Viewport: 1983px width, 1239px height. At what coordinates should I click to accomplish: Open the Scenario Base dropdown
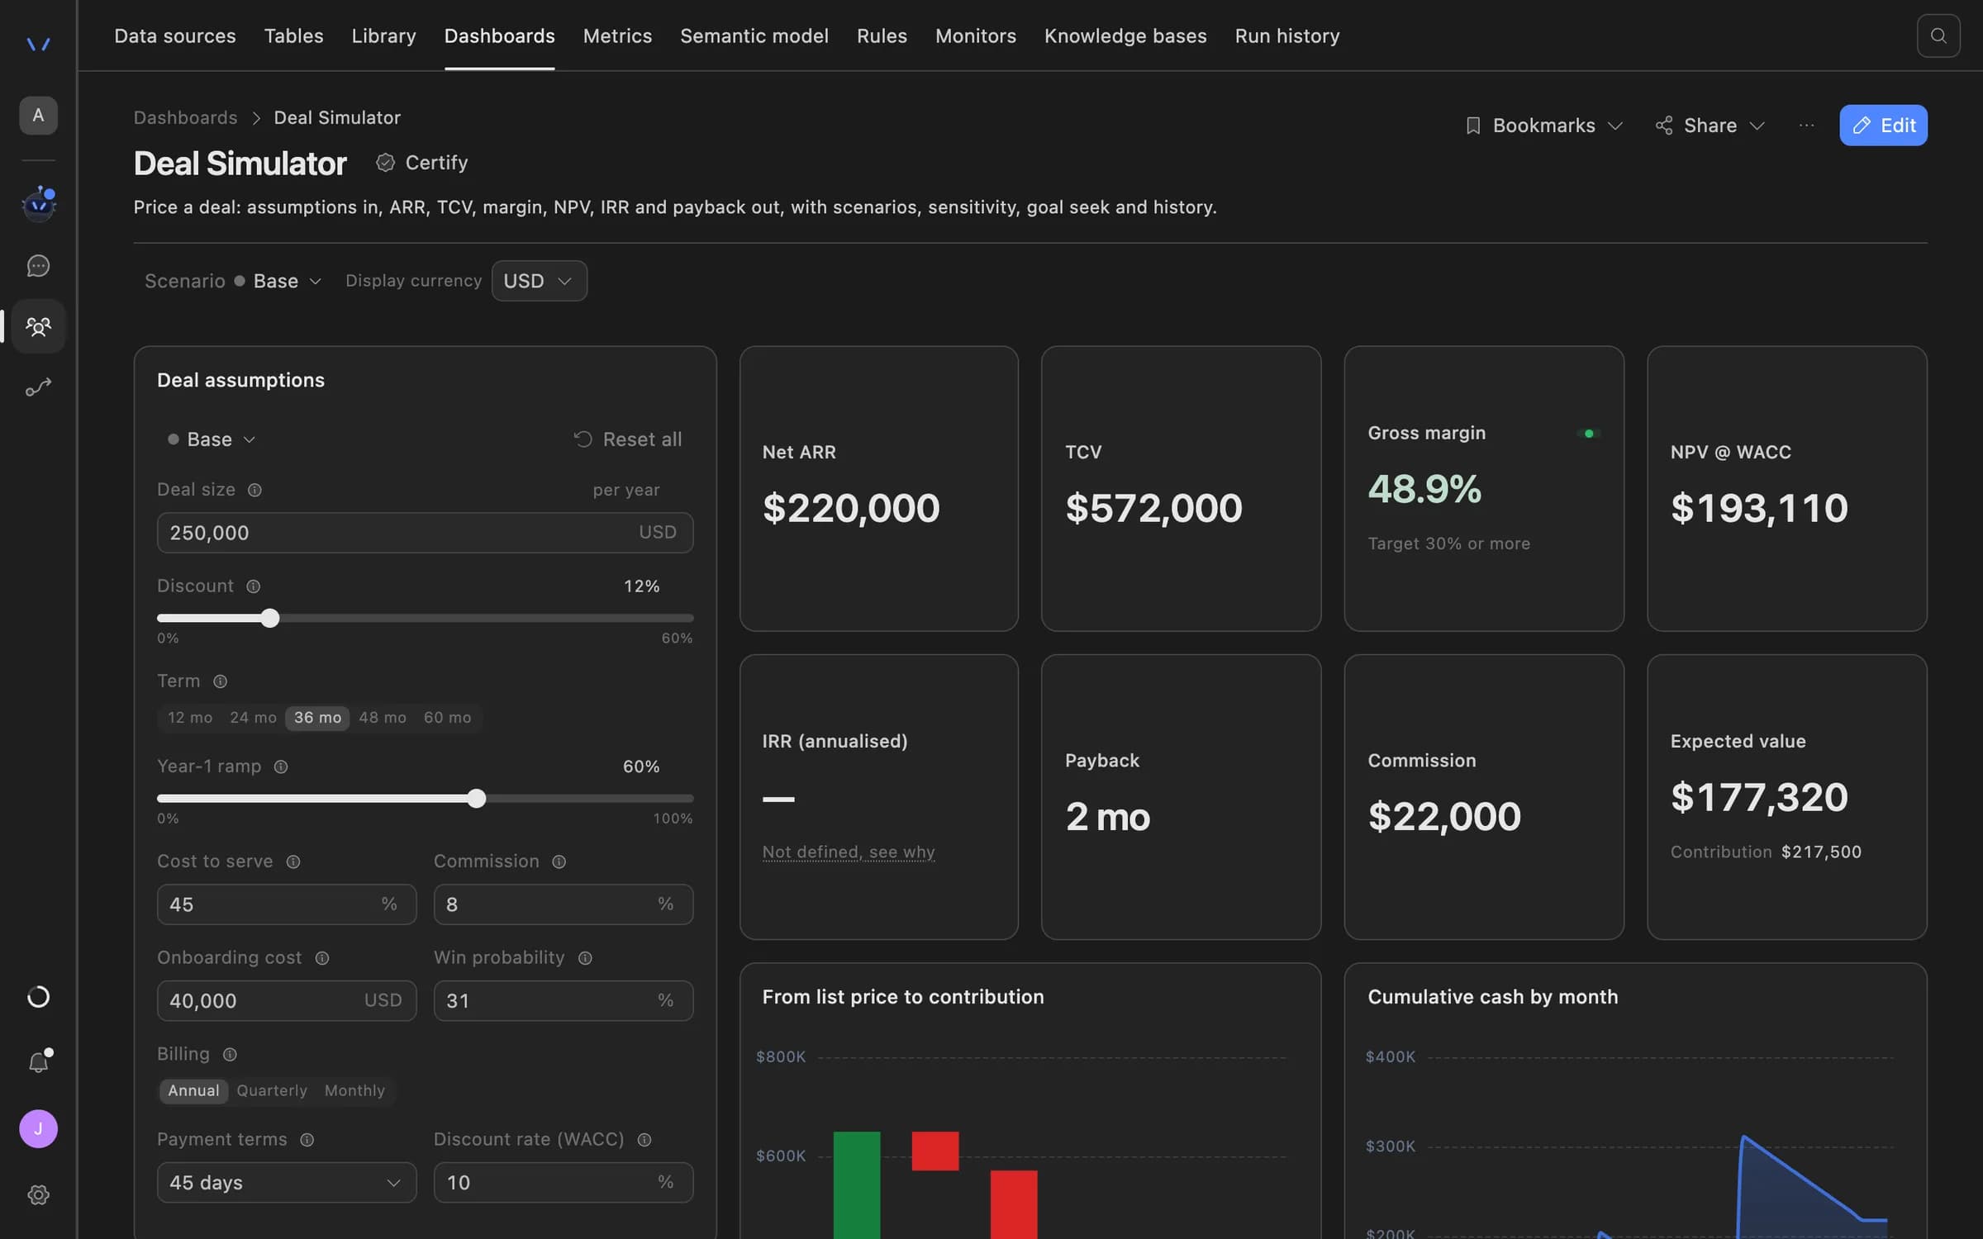278,282
